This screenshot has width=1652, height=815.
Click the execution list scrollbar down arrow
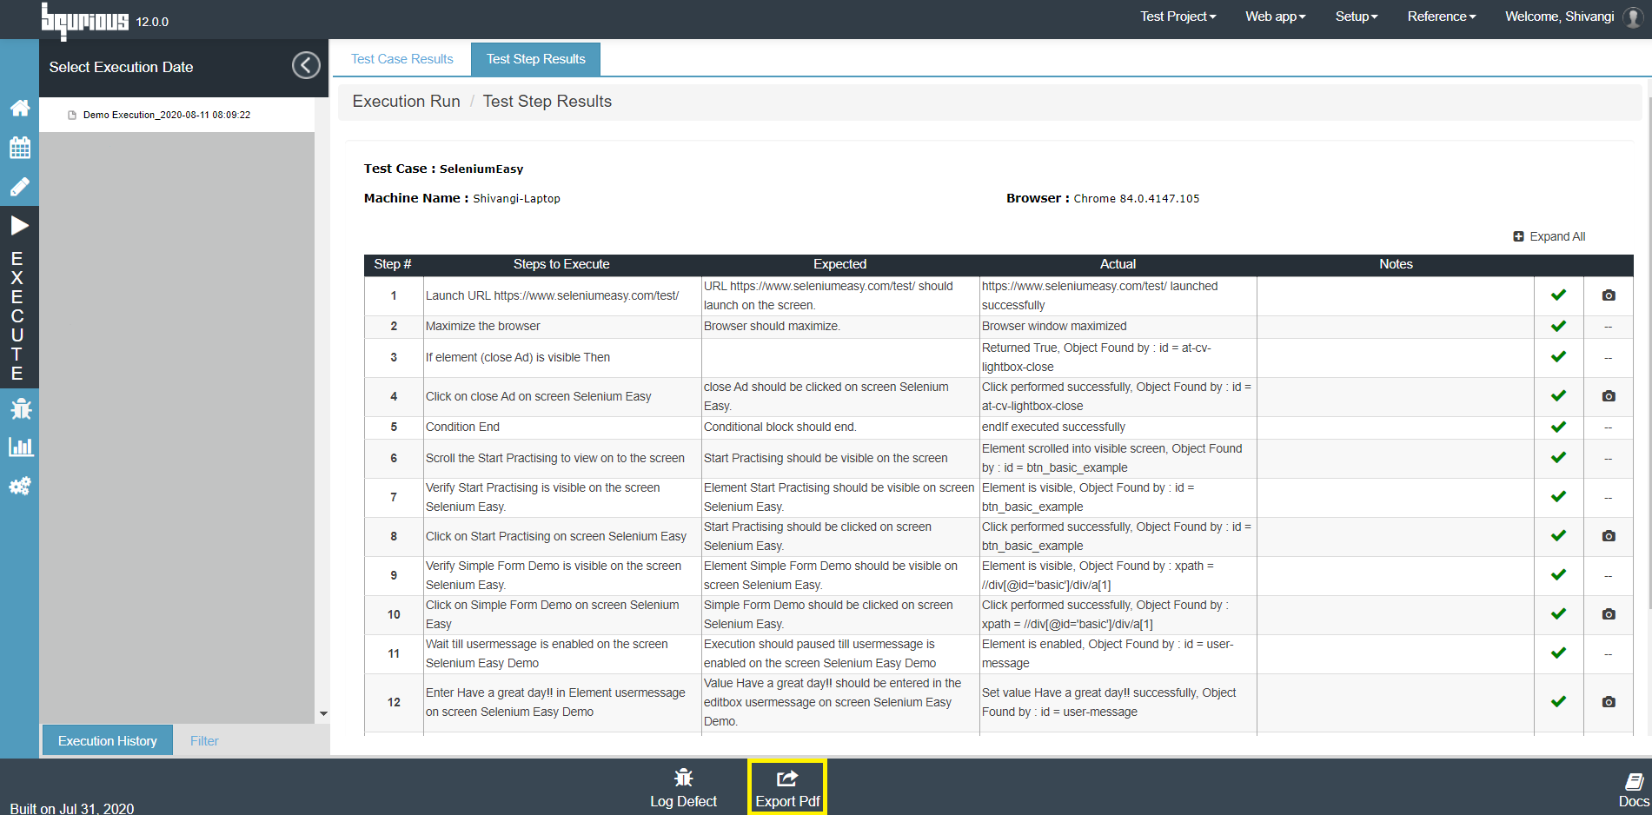coord(323,714)
